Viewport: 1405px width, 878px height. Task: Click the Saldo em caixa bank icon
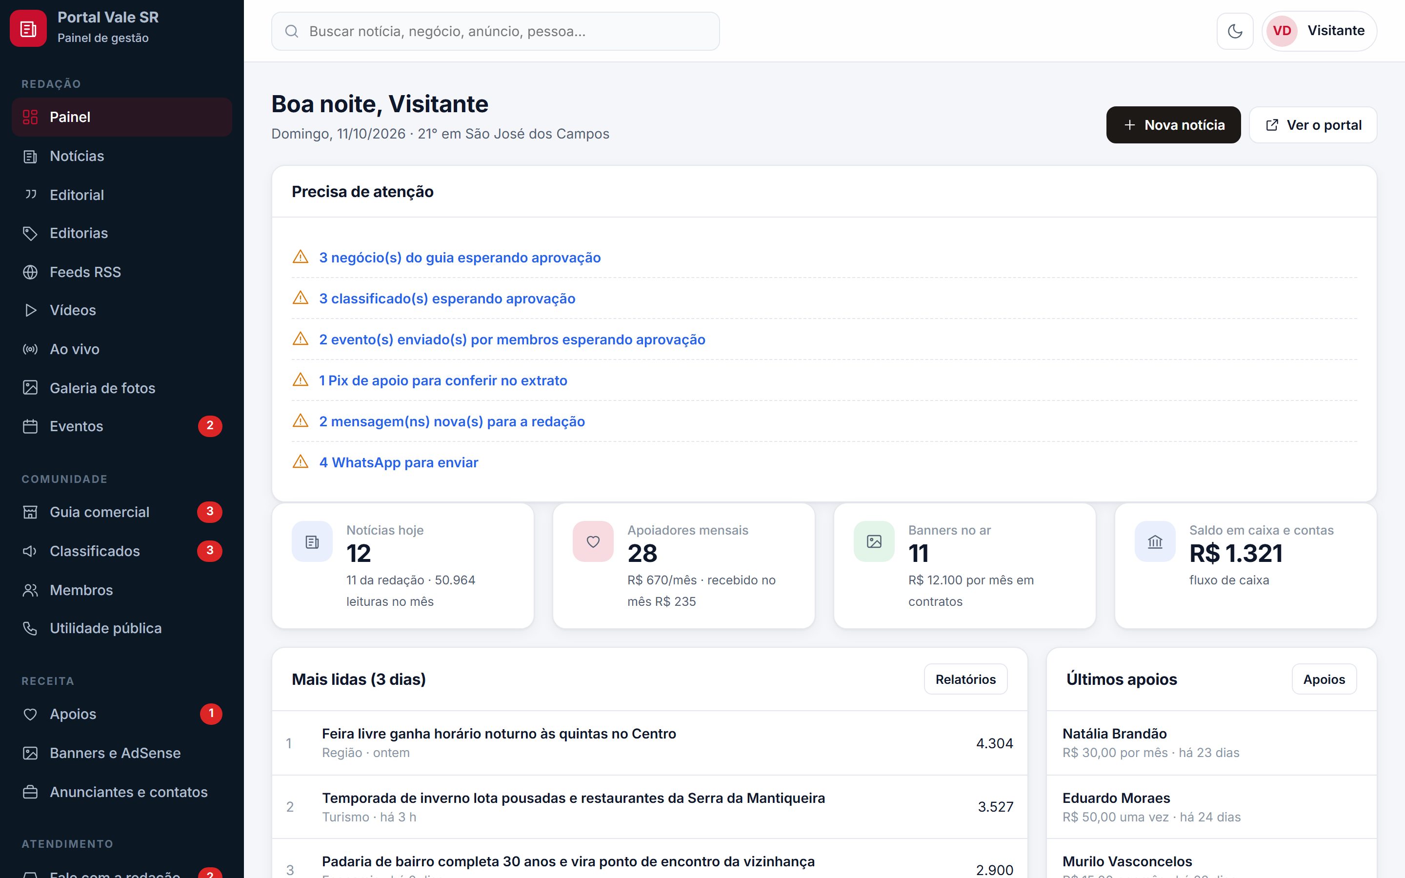(1155, 542)
